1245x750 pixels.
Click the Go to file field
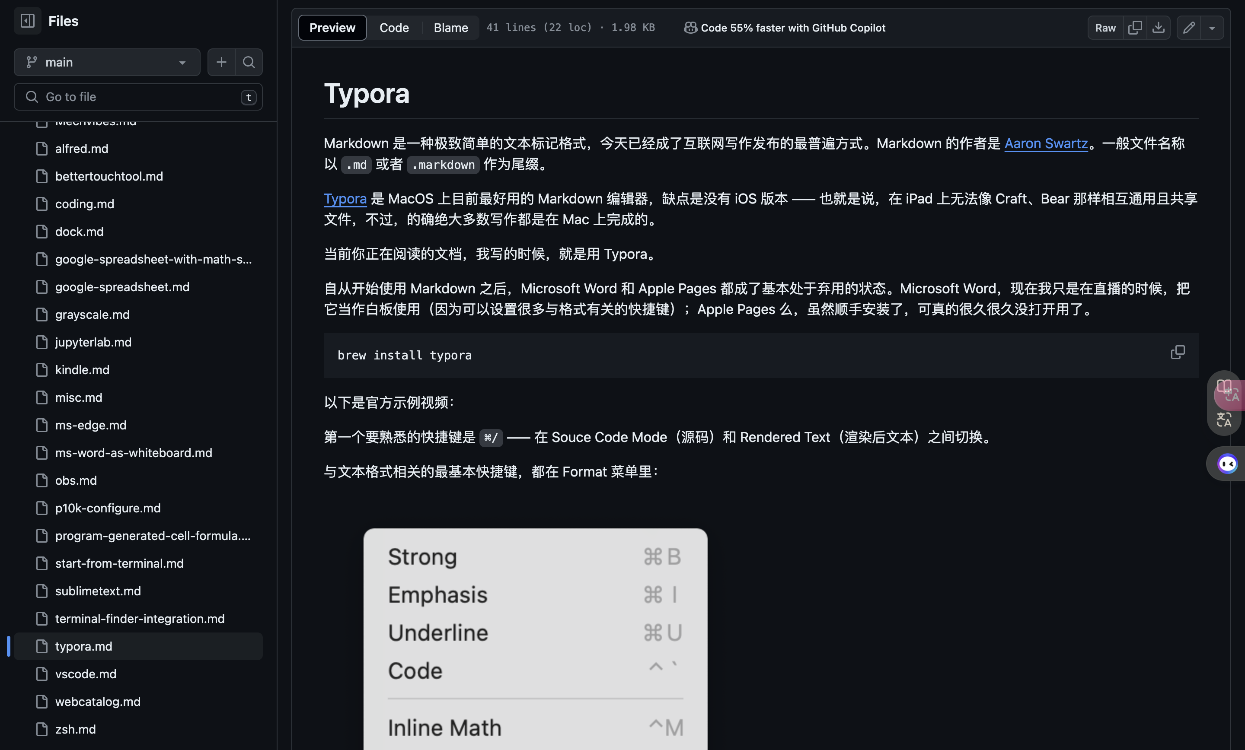(x=137, y=97)
